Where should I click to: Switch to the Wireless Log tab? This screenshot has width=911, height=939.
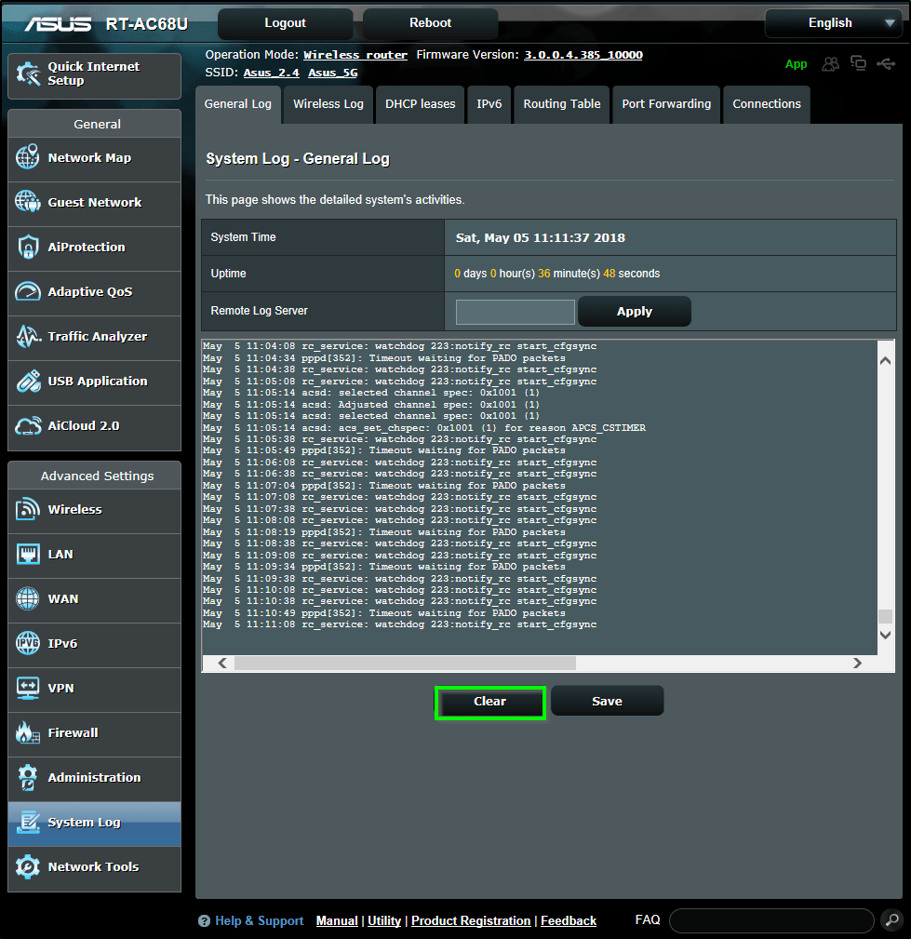tap(328, 104)
